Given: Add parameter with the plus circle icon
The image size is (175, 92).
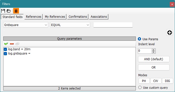Looking at the screenshot, I should click(x=170, y=33).
